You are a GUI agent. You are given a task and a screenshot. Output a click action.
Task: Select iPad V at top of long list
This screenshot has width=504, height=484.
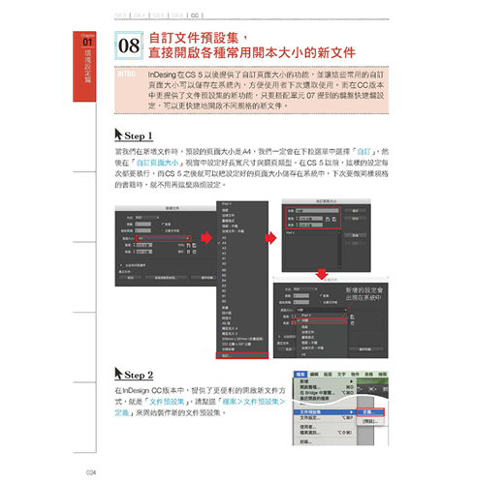(241, 204)
